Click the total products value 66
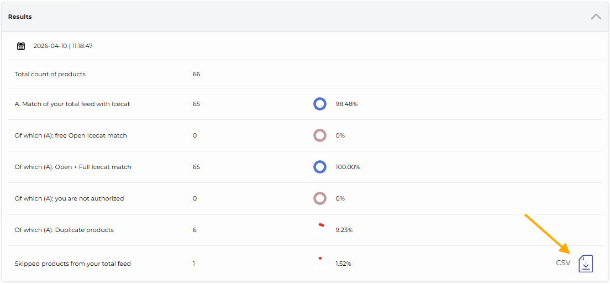This screenshot has width=610, height=284. (x=196, y=74)
